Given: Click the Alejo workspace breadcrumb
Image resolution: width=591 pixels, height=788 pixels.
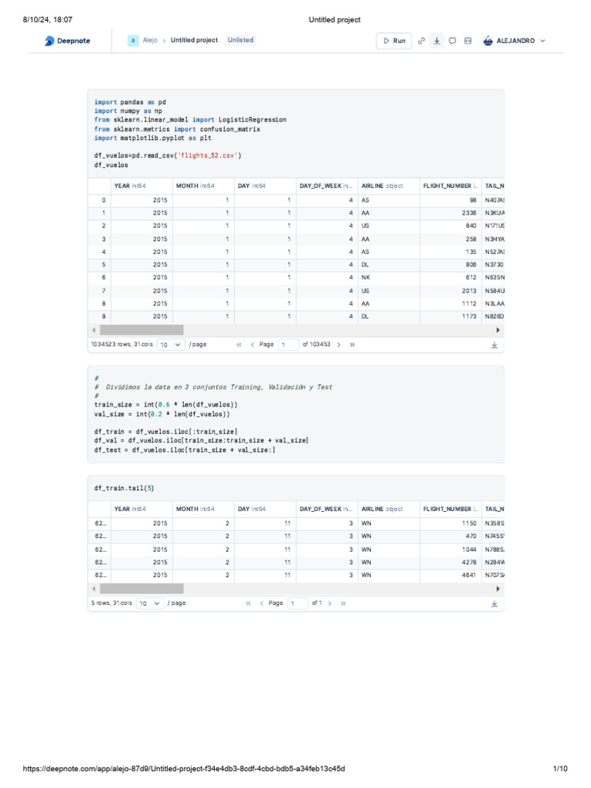Looking at the screenshot, I should pyautogui.click(x=149, y=40).
